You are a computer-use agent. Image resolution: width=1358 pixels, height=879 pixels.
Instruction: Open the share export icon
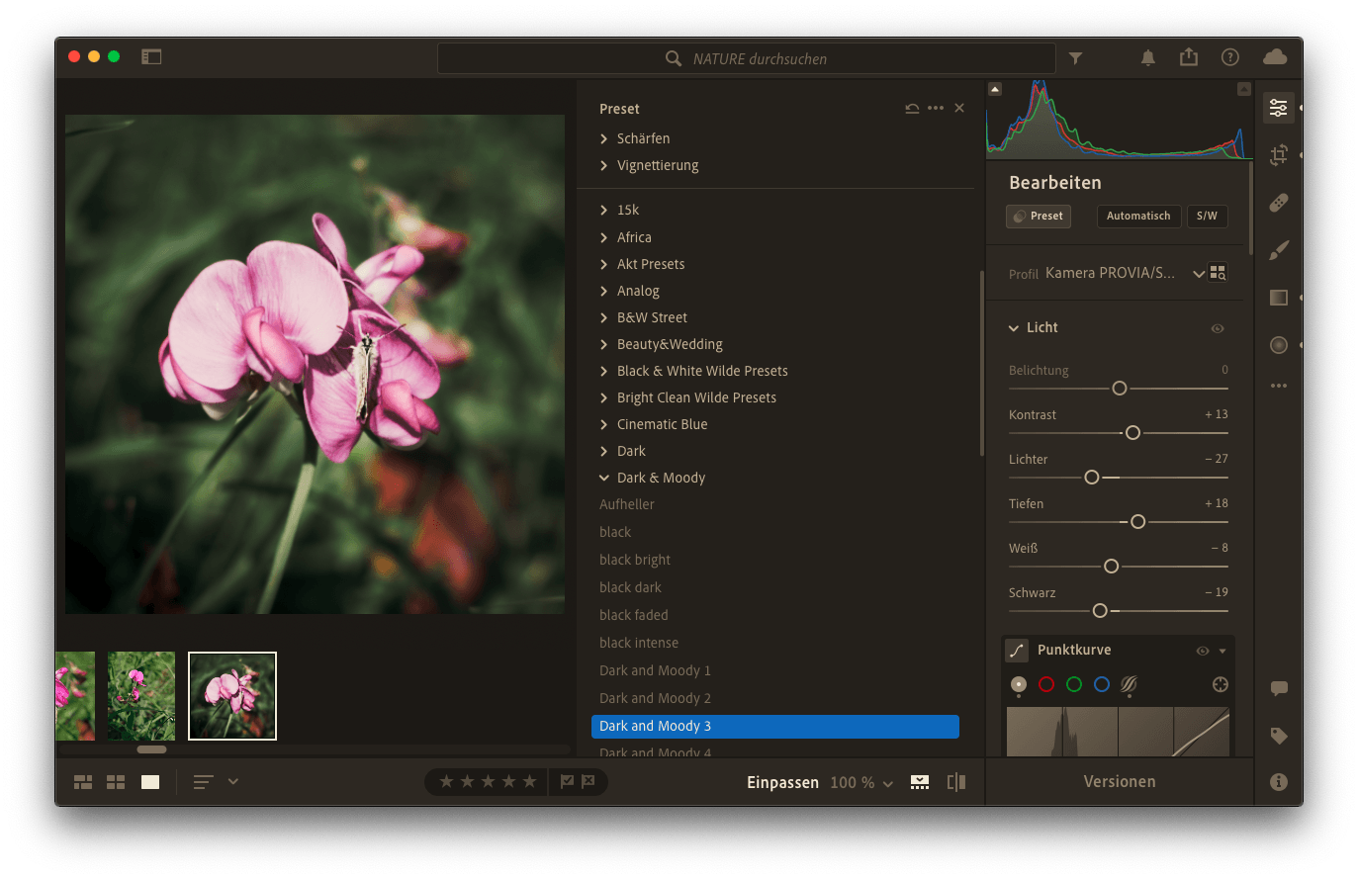click(1189, 57)
